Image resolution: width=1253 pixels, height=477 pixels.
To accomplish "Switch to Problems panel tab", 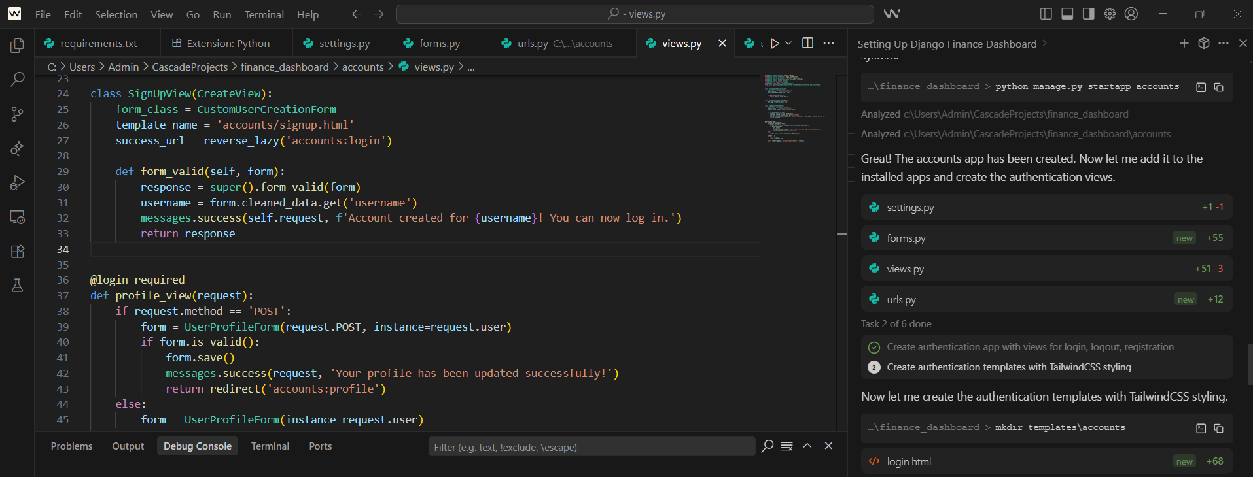I will (71, 446).
